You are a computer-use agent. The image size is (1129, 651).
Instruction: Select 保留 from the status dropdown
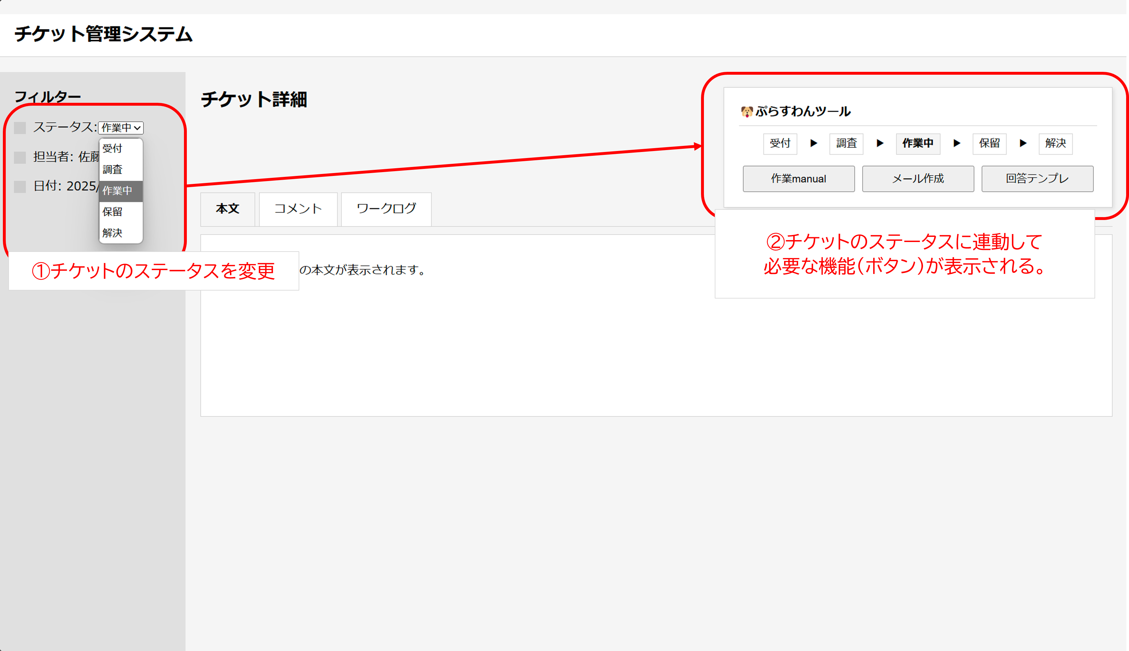click(111, 211)
